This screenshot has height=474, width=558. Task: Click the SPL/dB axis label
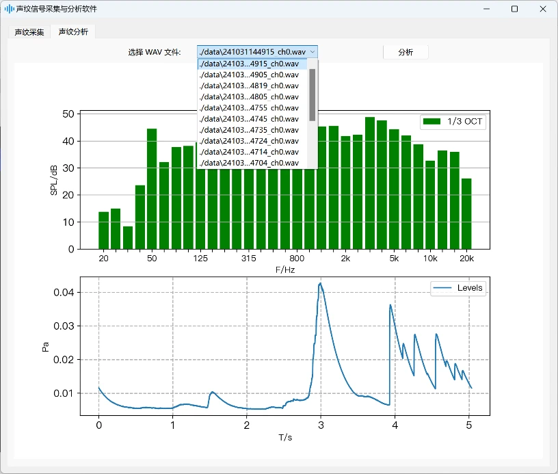[x=54, y=181]
